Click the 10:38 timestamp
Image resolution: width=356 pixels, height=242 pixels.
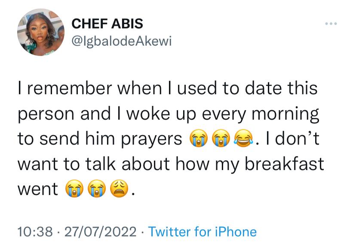click(x=35, y=232)
